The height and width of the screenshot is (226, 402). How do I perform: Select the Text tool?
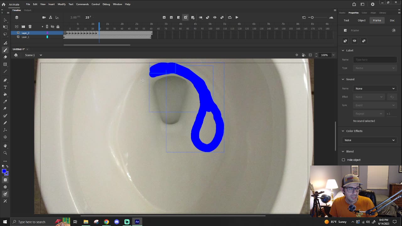coord(5,87)
